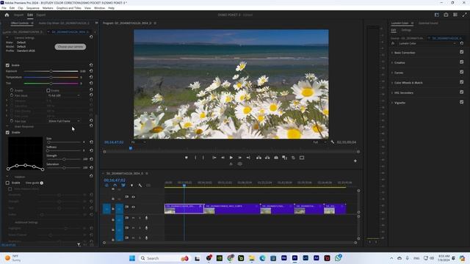Viewport: 470px width, 264px height.
Task: Click the Quick Export icon at top right
Action: click(446, 15)
